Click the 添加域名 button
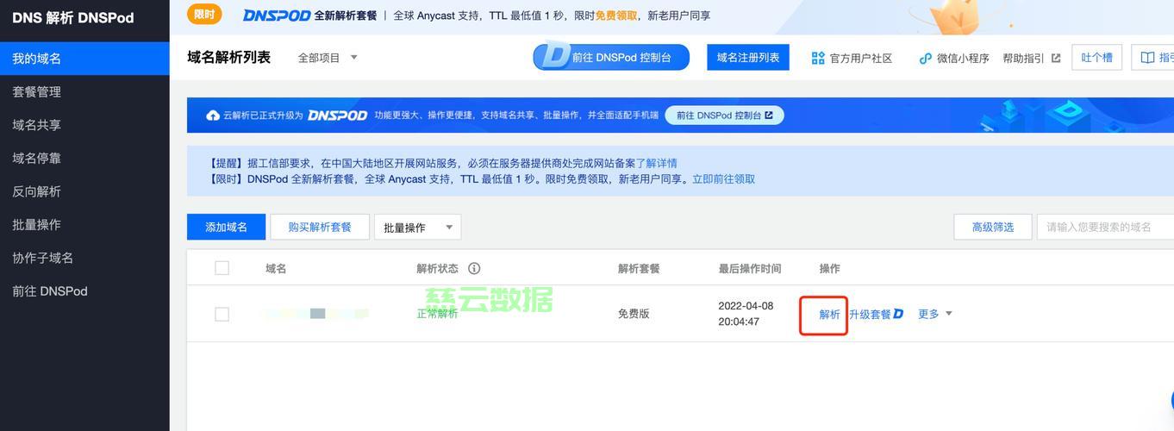Screen dimensions: 1174x431 (x=226, y=227)
